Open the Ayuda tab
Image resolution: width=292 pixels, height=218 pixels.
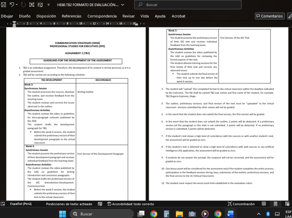coord(160,16)
